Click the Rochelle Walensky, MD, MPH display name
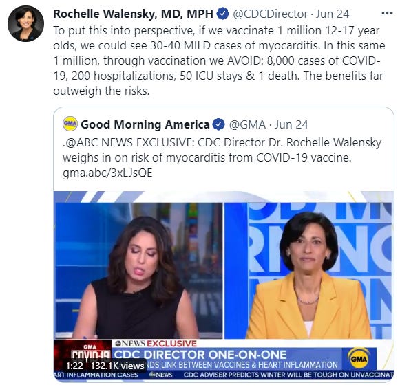Image resolution: width=400 pixels, height=387 pixels. pyautogui.click(x=133, y=14)
